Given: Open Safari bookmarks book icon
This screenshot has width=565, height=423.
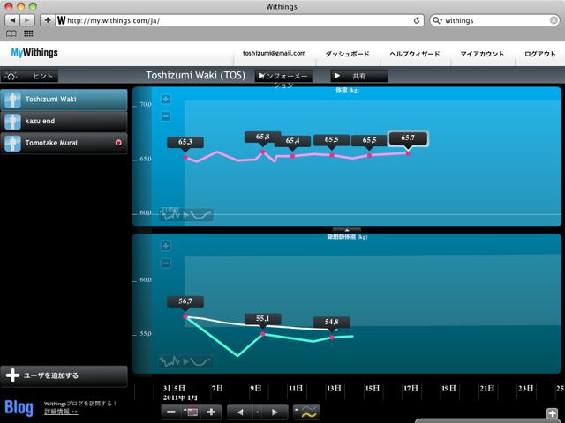Looking at the screenshot, I should pos(11,33).
